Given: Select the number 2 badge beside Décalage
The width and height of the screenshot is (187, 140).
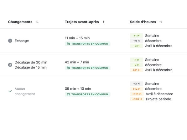Looking at the screenshot, I should click(x=10, y=65).
